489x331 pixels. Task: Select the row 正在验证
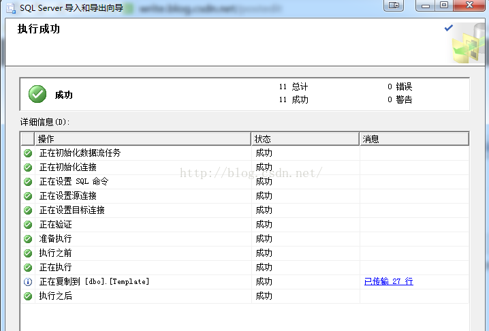245,225
